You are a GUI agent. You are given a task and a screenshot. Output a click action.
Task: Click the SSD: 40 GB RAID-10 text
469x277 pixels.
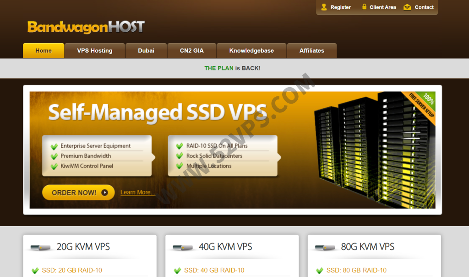[x=214, y=271]
